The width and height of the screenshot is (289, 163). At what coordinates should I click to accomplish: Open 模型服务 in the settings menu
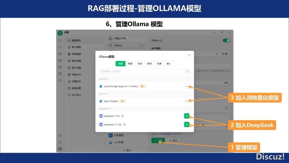[x=85, y=40]
